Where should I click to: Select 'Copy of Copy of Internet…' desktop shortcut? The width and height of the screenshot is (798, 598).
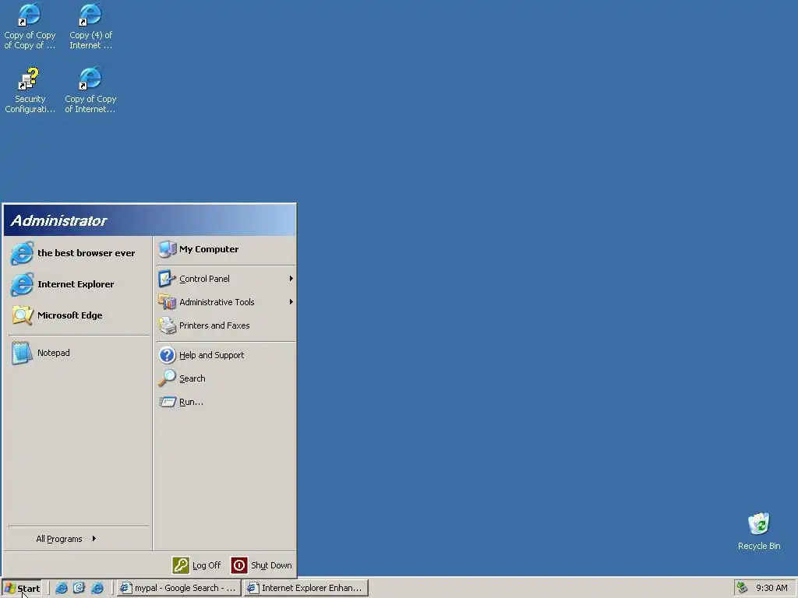90,90
